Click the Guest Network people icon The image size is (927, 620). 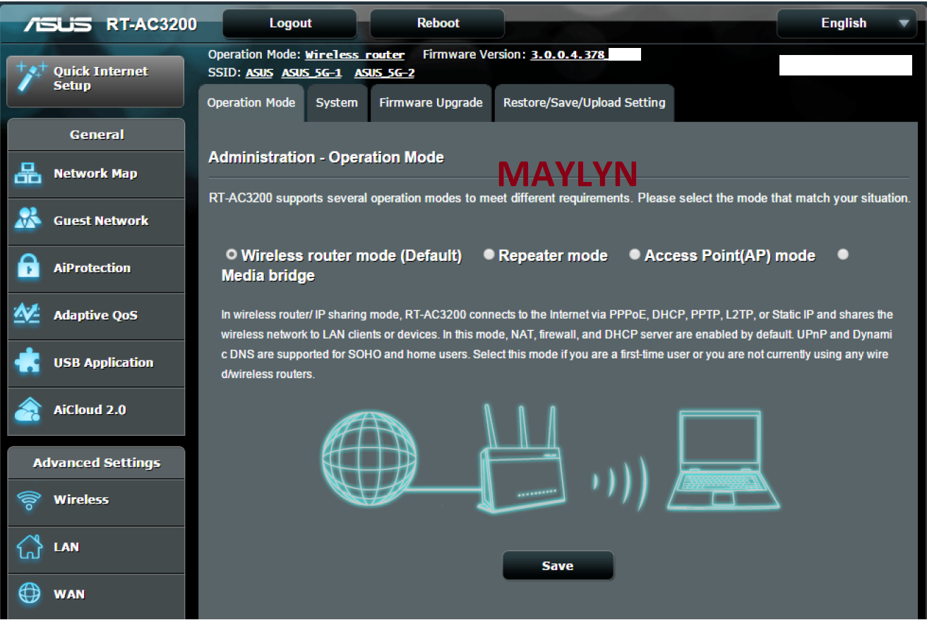click(x=28, y=220)
